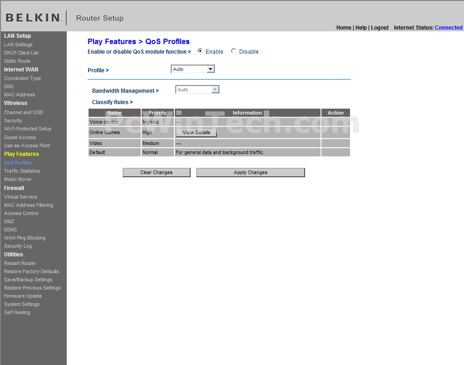Open the Help link
Viewport: 464px width, 365px height.
[x=361, y=28]
